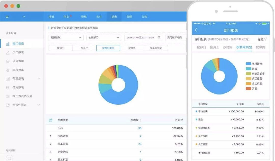Tap the ¥100,000.00 amount on phone
Screen dimensions: 275x161
[x=236, y=111]
